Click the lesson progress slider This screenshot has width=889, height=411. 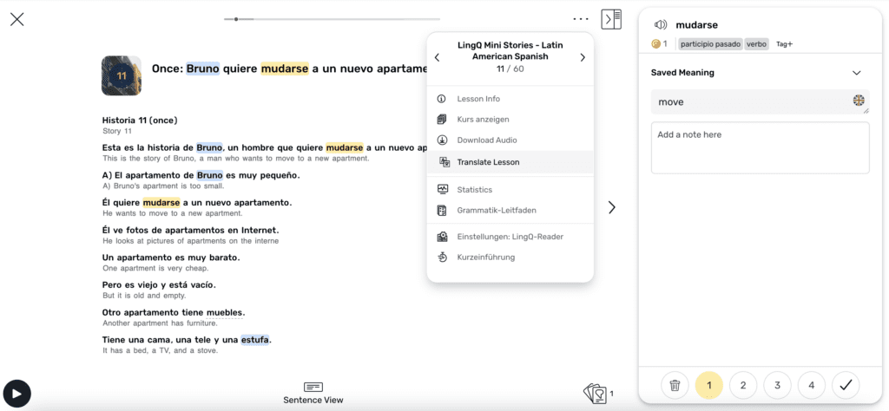point(332,18)
